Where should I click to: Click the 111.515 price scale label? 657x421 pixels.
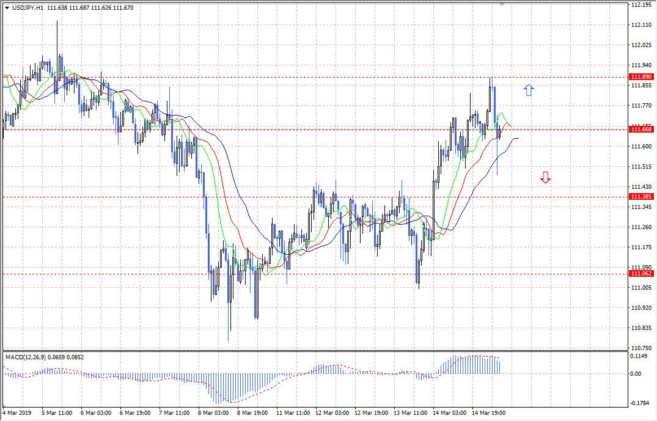(x=642, y=167)
